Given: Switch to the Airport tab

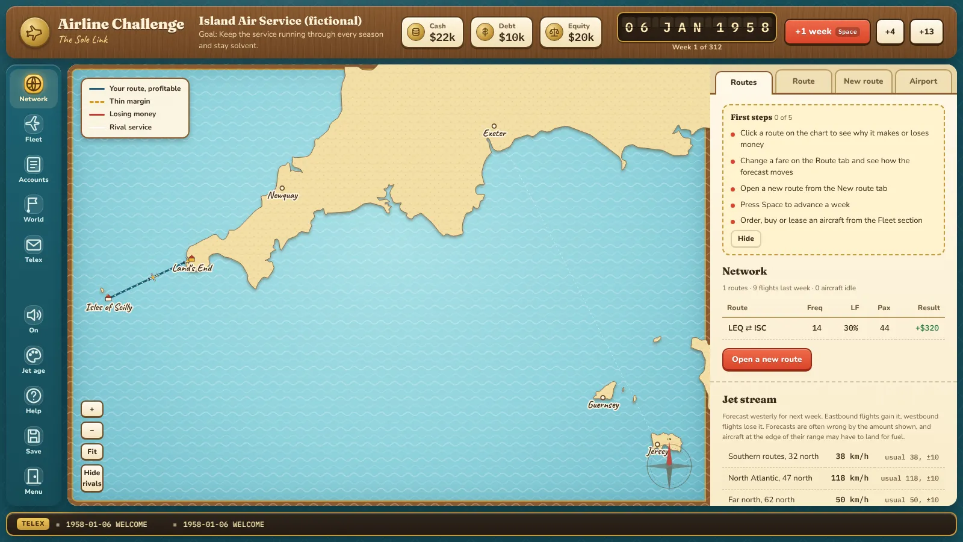Looking at the screenshot, I should 923,81.
